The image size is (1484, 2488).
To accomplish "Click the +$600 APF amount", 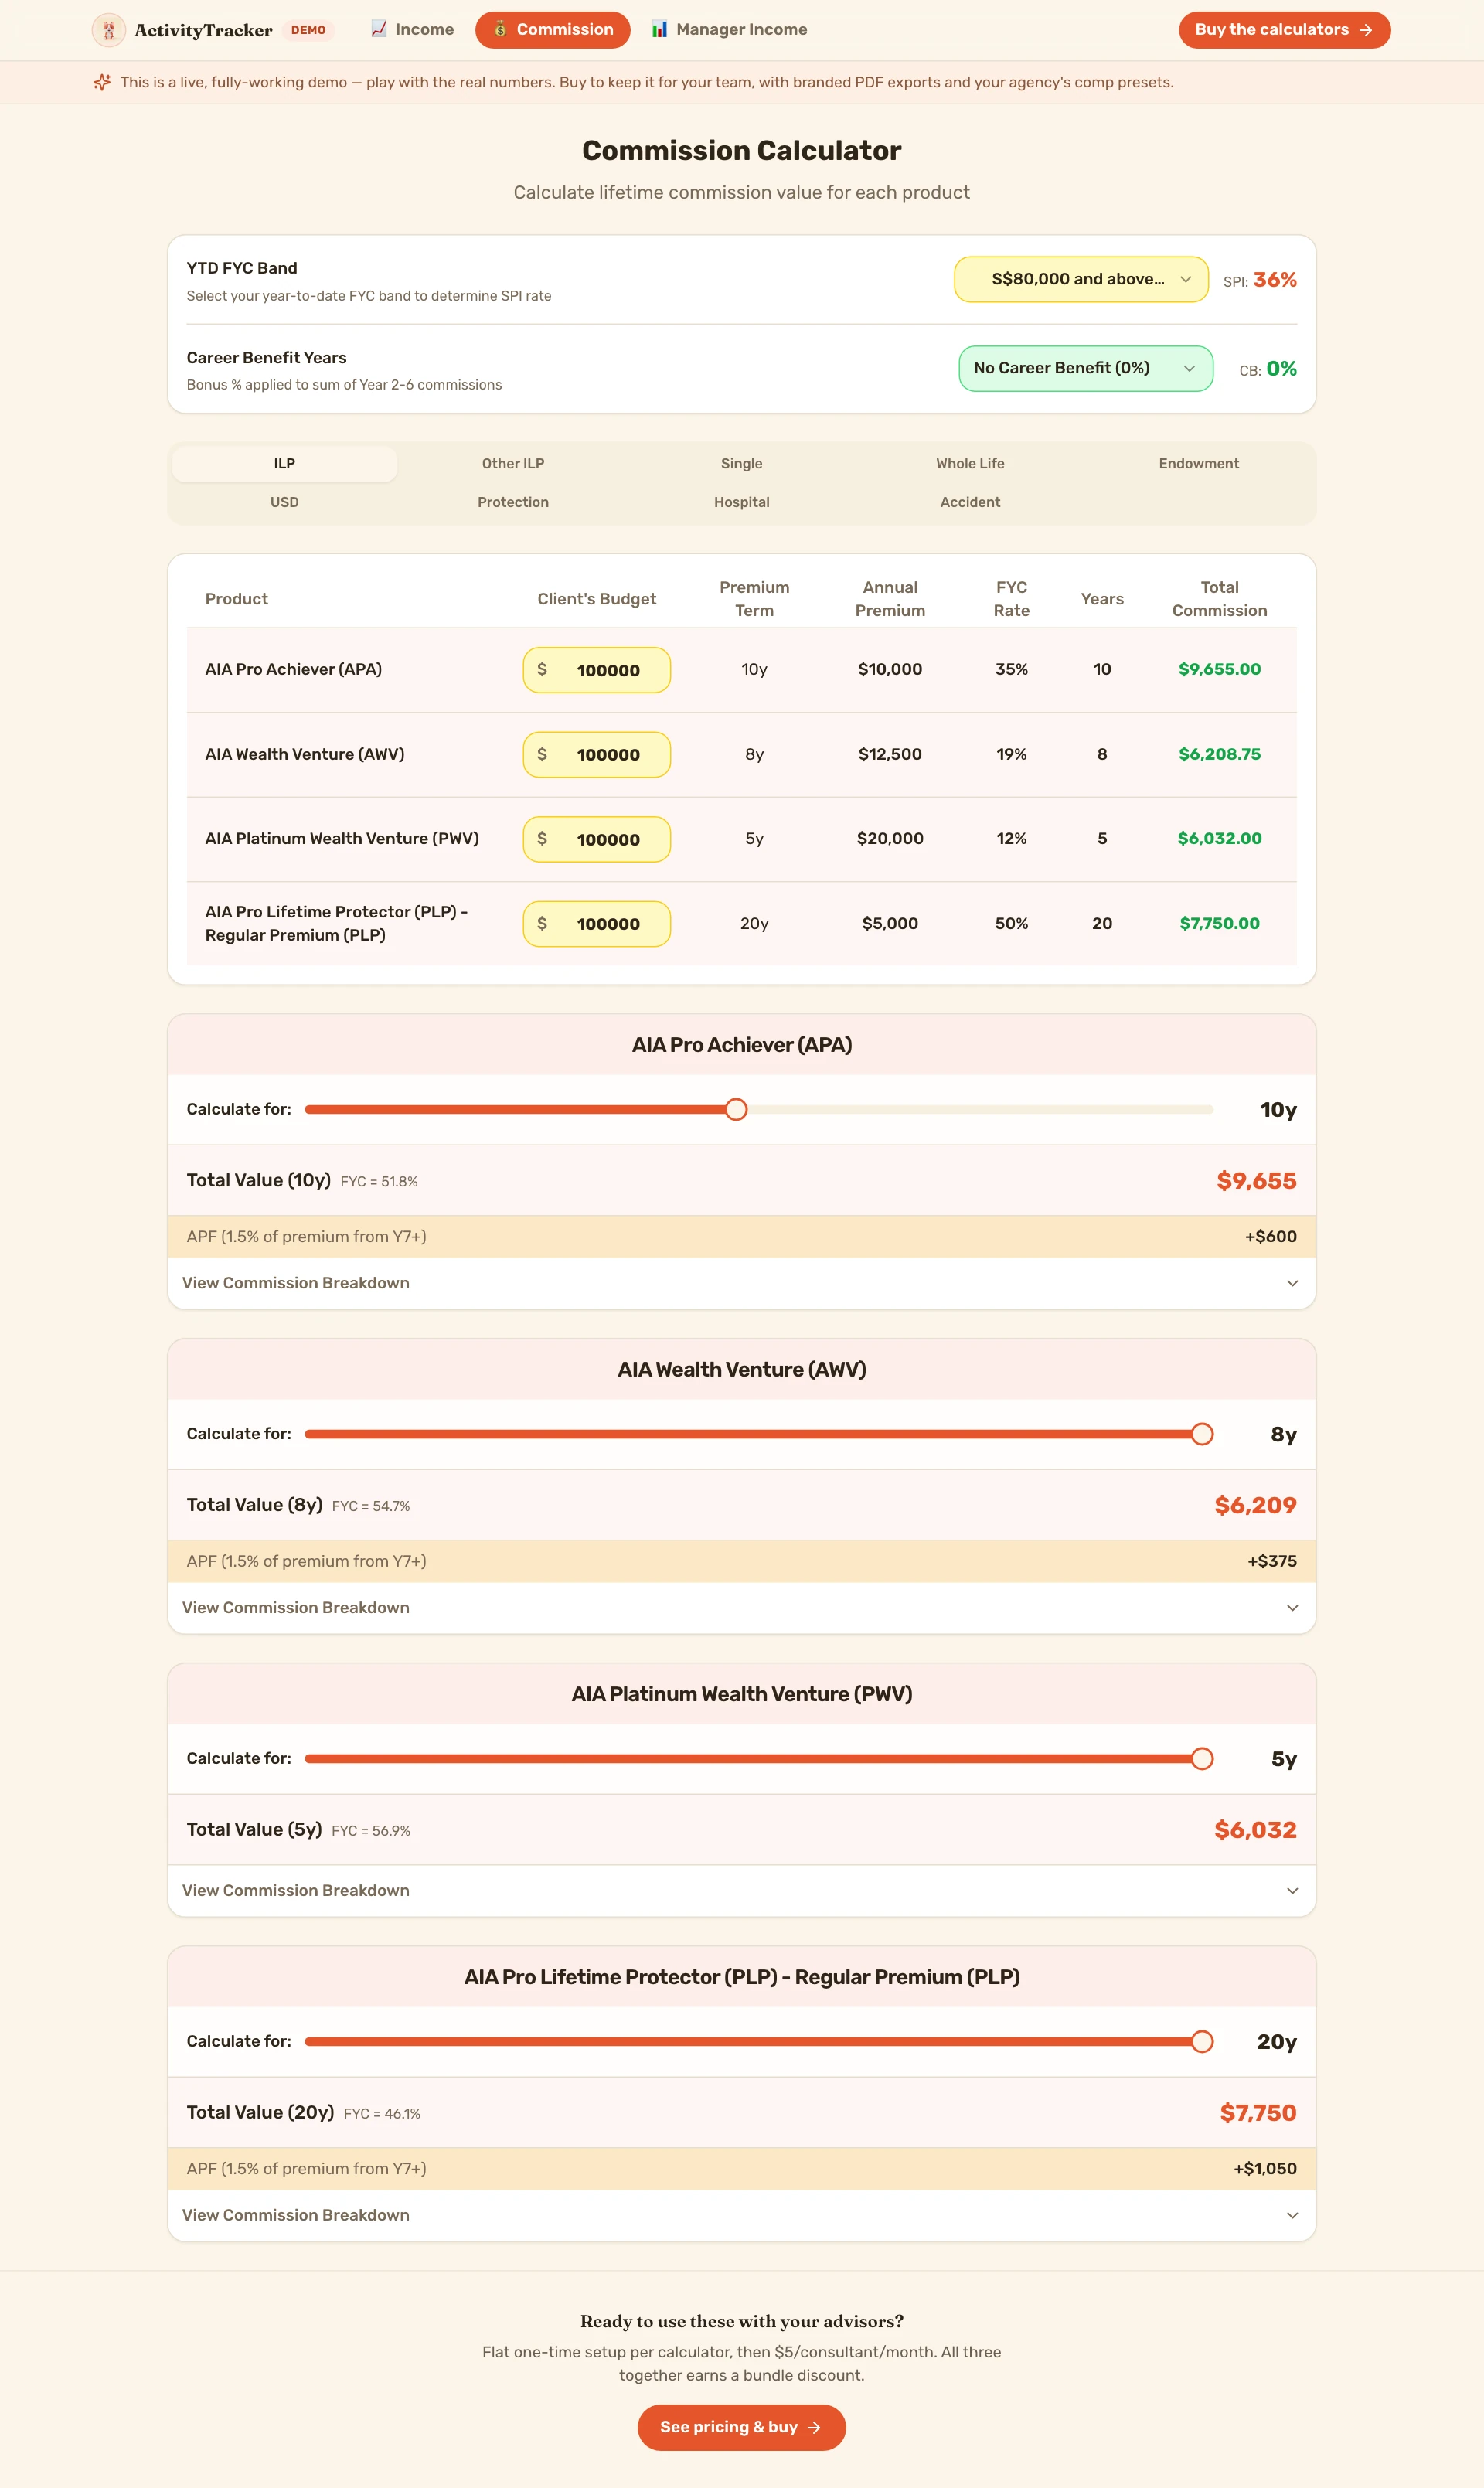I will [x=1271, y=1236].
